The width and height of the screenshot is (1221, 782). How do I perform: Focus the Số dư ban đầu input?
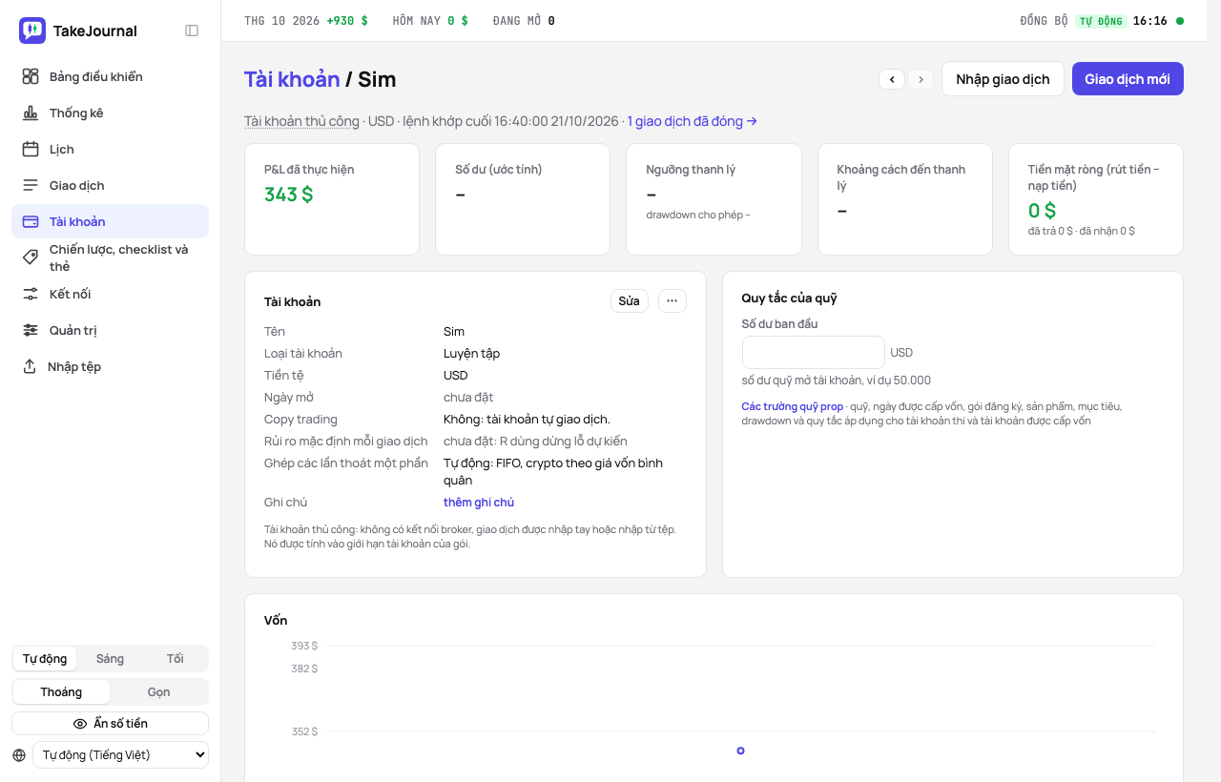(814, 353)
